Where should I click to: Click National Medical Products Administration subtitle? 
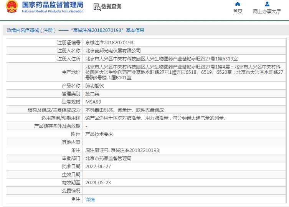tap(53, 11)
